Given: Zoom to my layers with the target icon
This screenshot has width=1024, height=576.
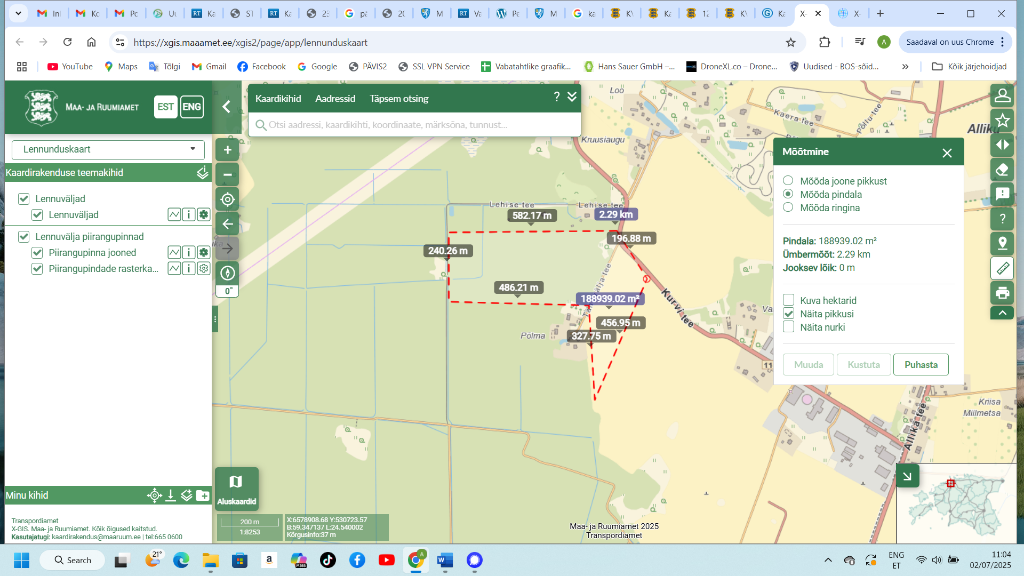Looking at the screenshot, I should 155,495.
